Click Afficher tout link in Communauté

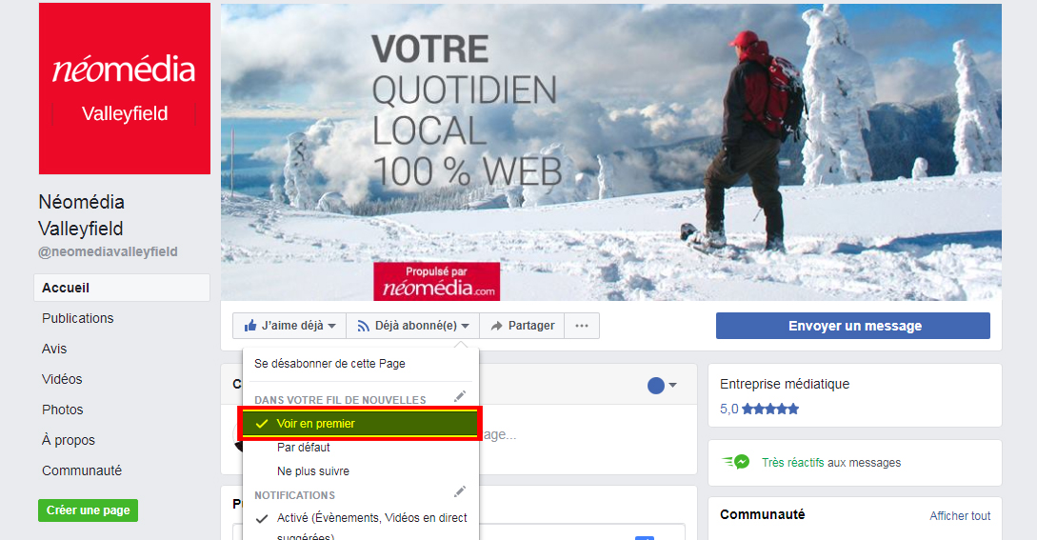[960, 515]
